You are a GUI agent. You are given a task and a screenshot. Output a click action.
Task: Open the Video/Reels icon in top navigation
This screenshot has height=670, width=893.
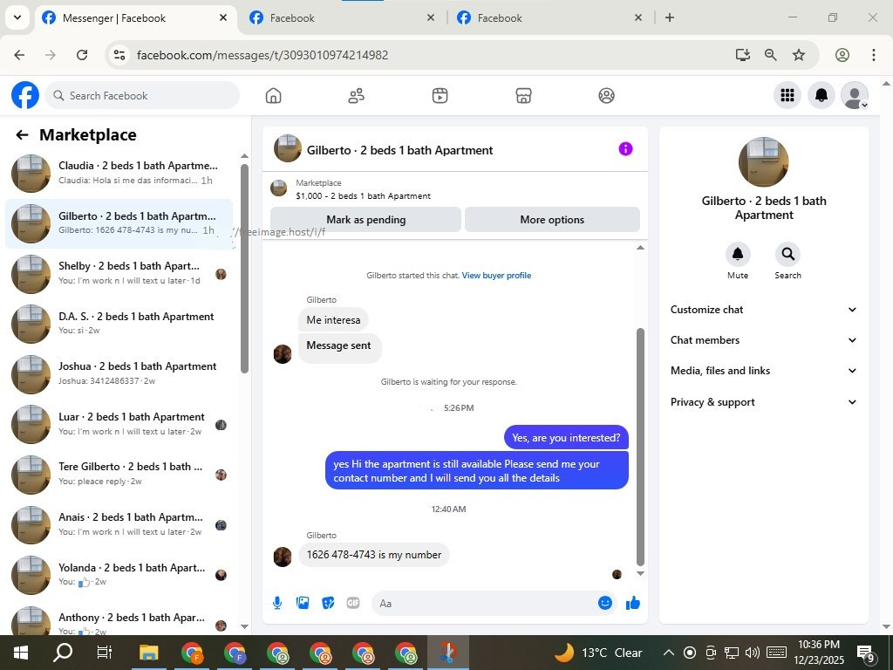click(440, 96)
